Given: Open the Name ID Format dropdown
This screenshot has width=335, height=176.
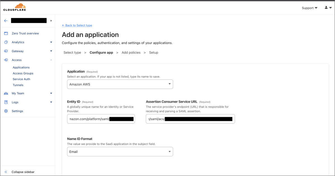Looking at the screenshot, I should point(120,151).
